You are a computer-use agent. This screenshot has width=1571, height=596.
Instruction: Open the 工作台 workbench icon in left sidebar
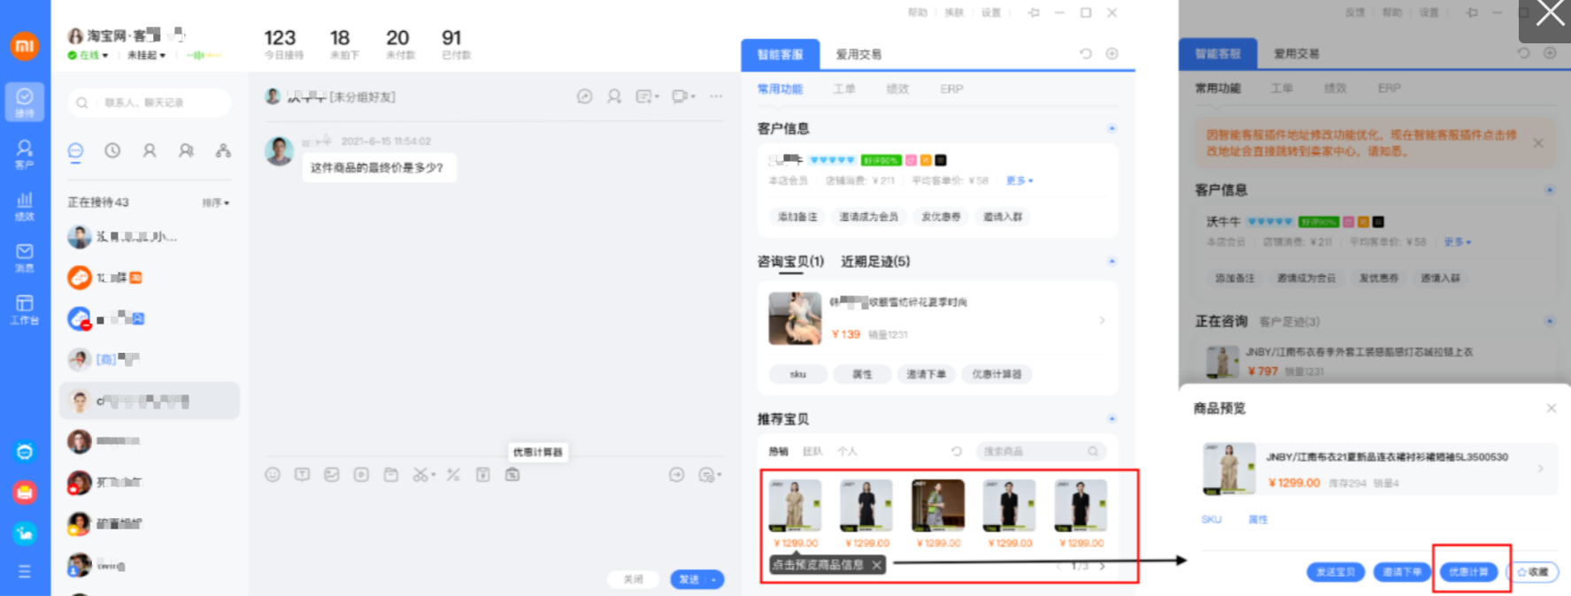point(25,309)
